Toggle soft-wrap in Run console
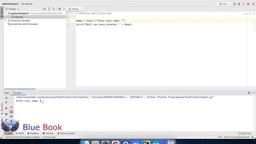Screen dimensions: 256x144 (11, 107)
